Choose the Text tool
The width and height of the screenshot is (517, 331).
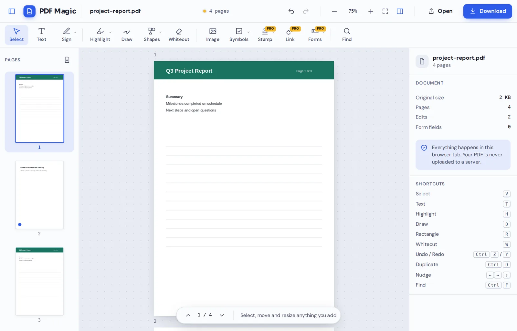tap(41, 35)
